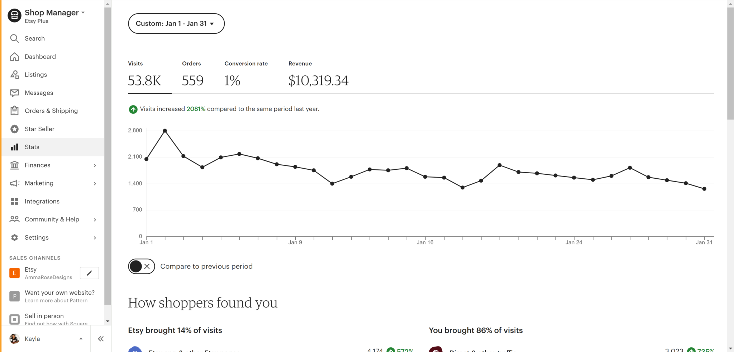Edit the Etsy shop with pencil icon

coord(89,273)
